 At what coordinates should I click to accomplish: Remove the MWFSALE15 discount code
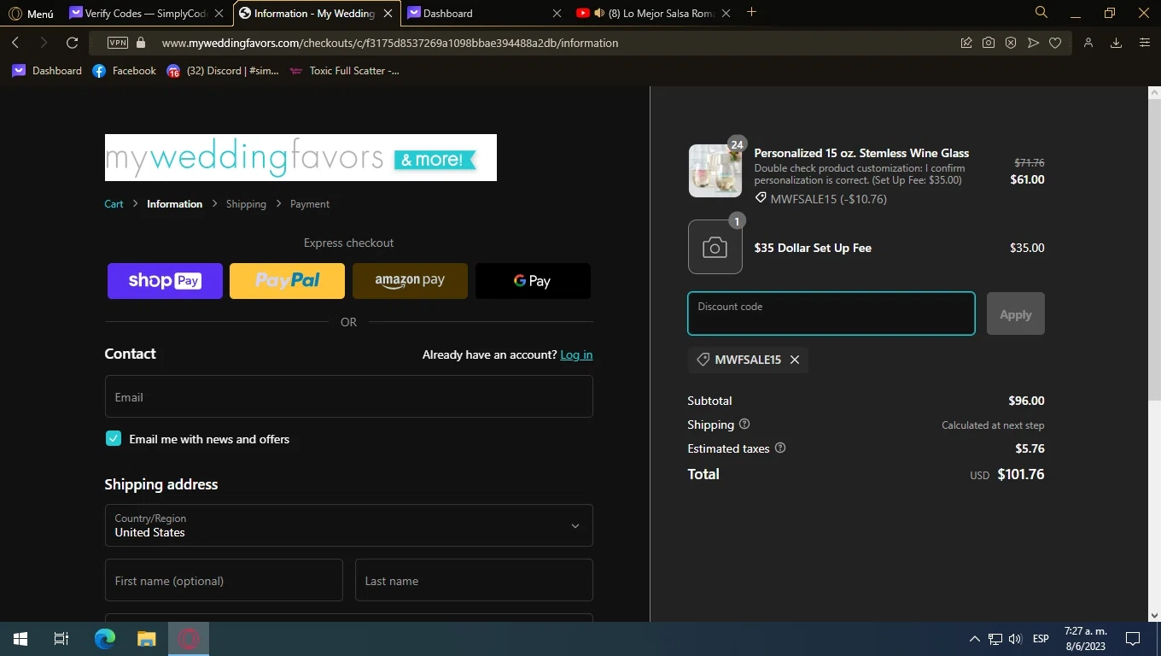point(795,360)
